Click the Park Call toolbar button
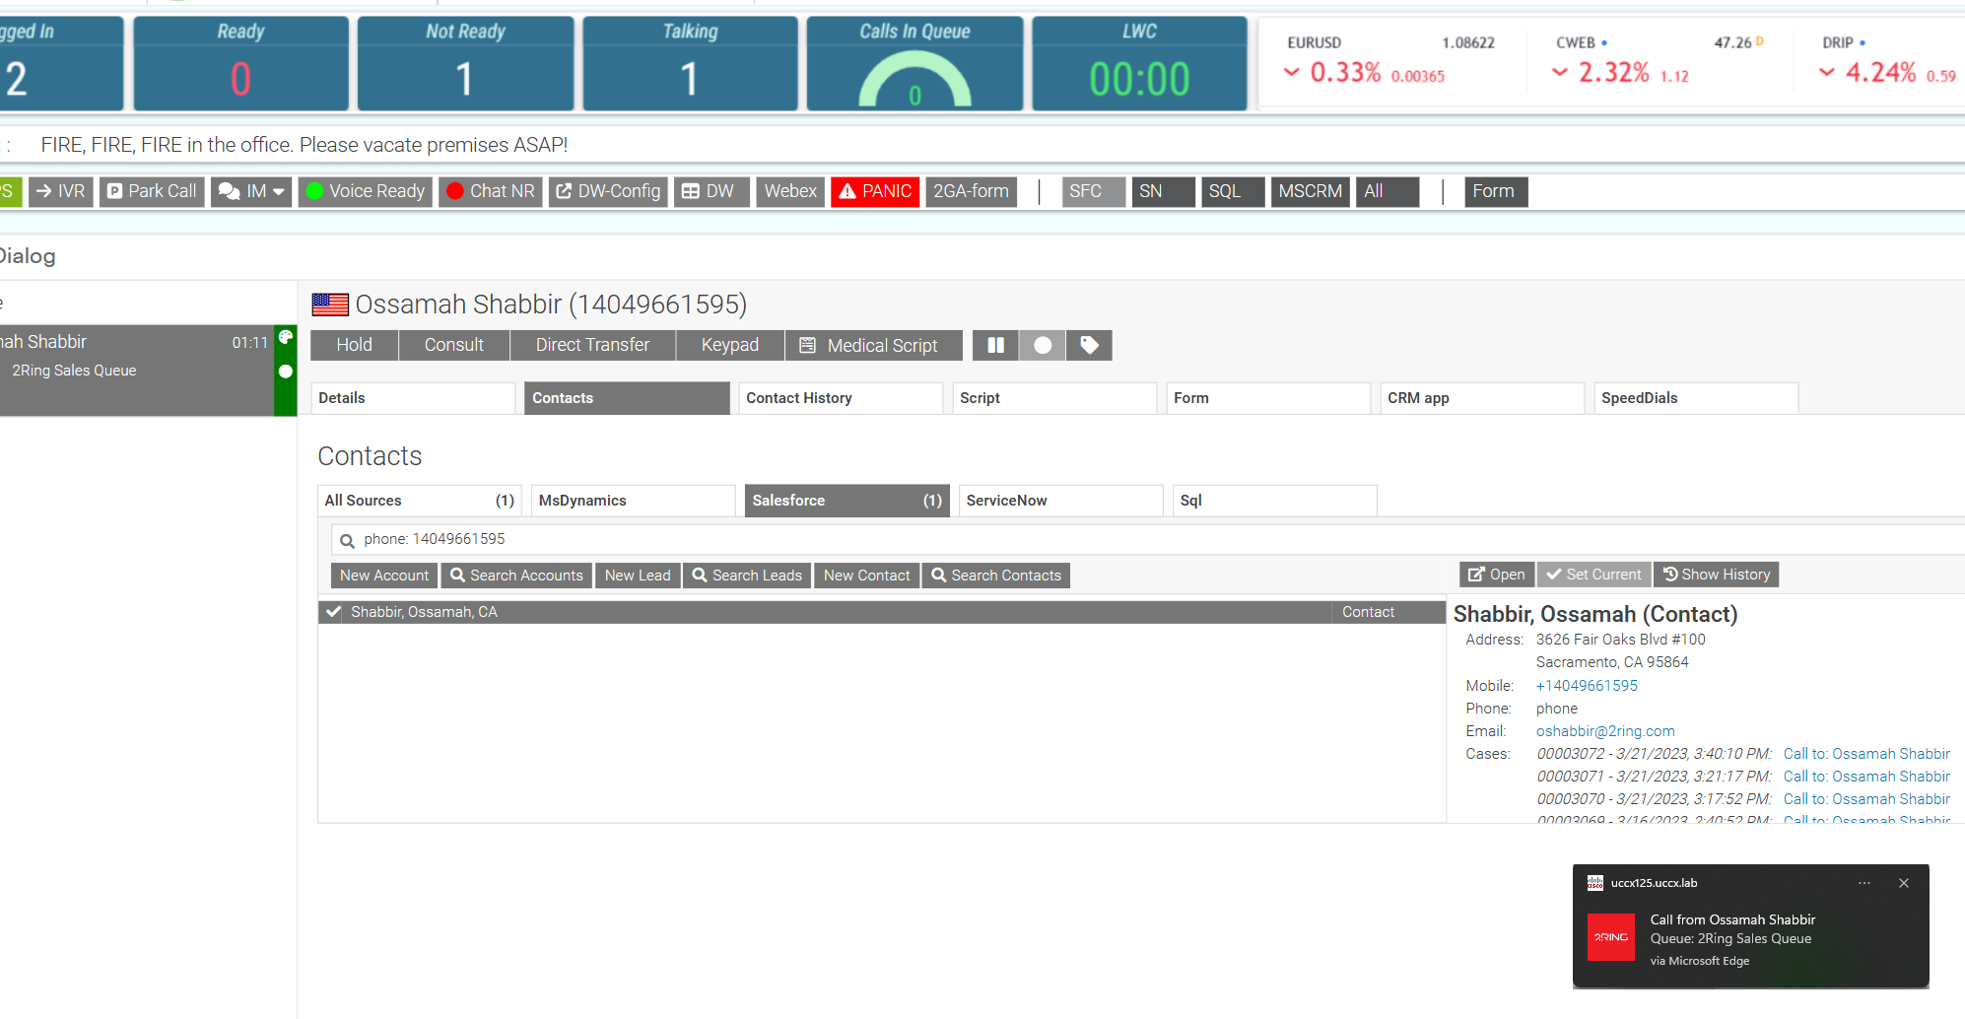This screenshot has width=1965, height=1019. point(152,191)
